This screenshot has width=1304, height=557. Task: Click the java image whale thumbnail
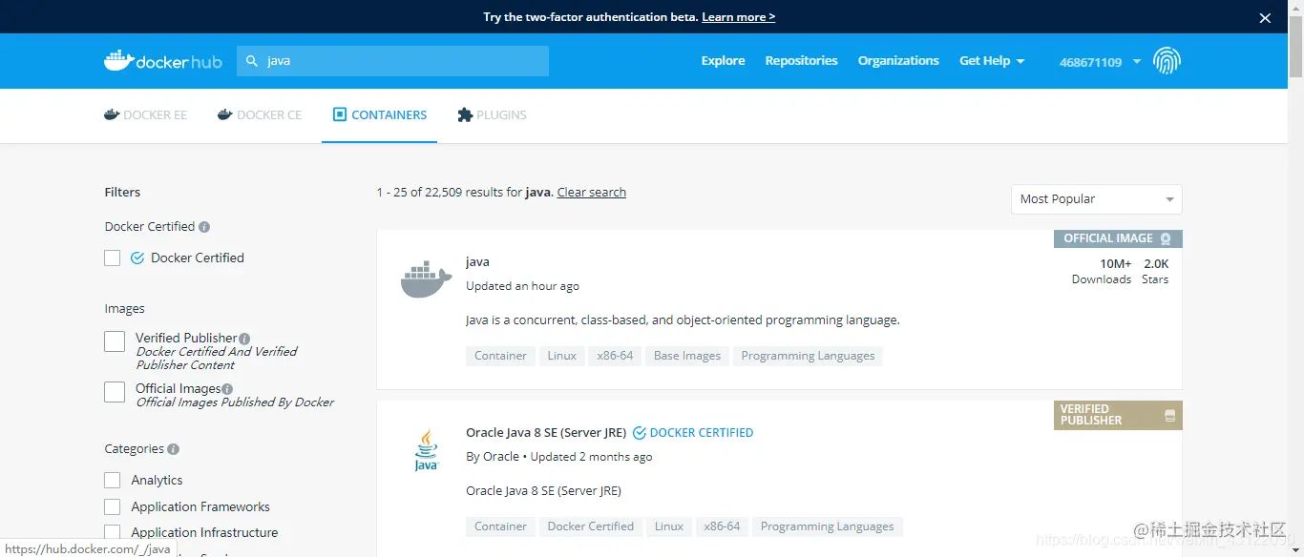click(x=426, y=278)
